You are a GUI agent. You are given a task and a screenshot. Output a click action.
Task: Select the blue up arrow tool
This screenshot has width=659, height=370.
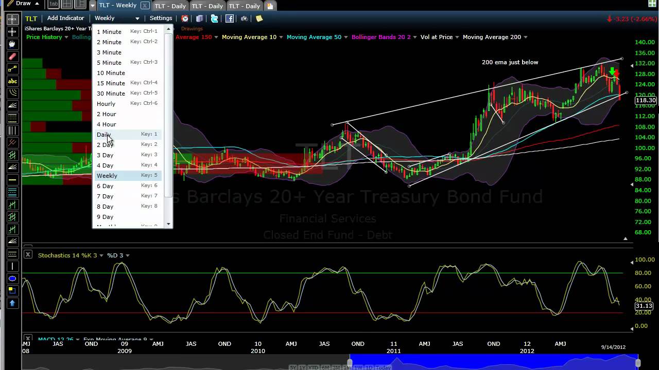(12, 303)
